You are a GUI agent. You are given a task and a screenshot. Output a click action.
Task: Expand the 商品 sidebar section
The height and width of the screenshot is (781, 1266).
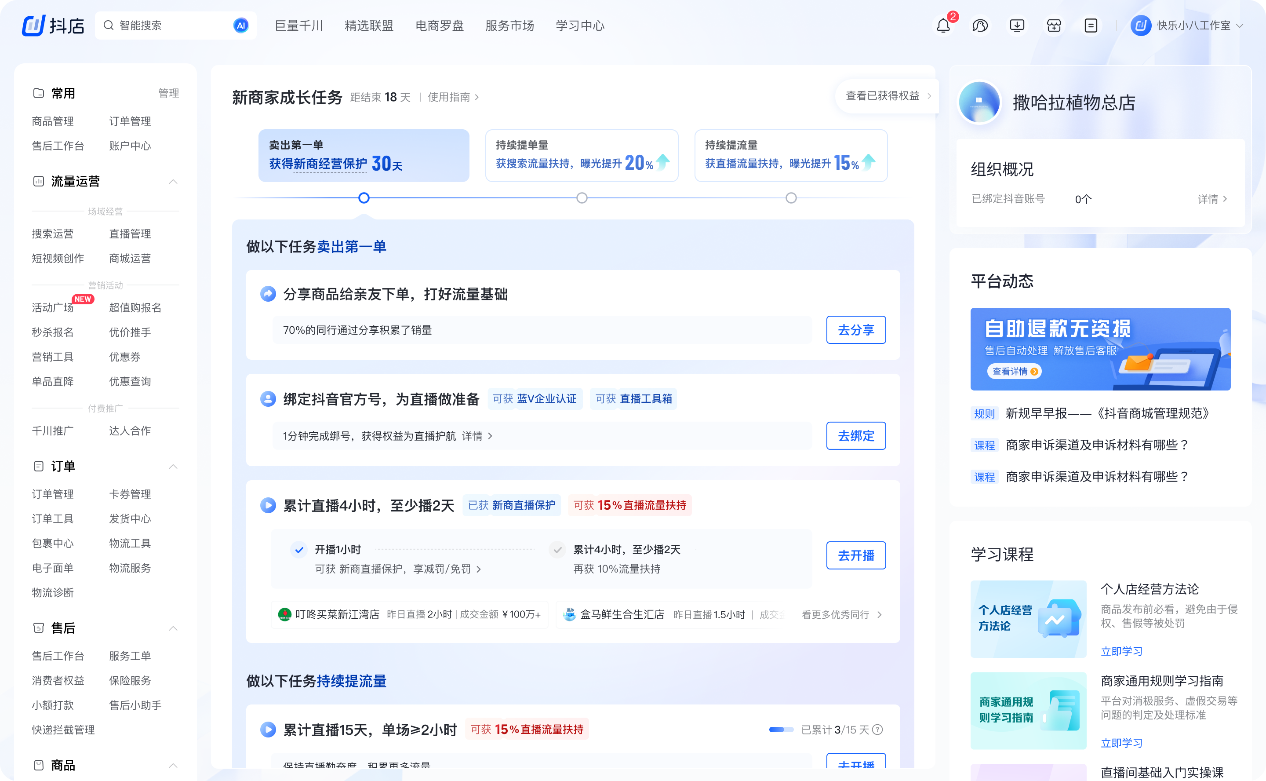[x=174, y=766]
